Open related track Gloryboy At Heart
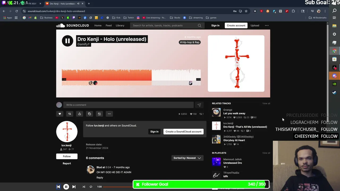Image resolution: width=340 pixels, height=191 pixels. pyautogui.click(x=234, y=140)
